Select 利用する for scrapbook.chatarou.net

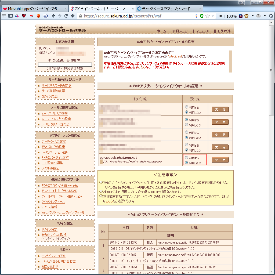[187, 157]
